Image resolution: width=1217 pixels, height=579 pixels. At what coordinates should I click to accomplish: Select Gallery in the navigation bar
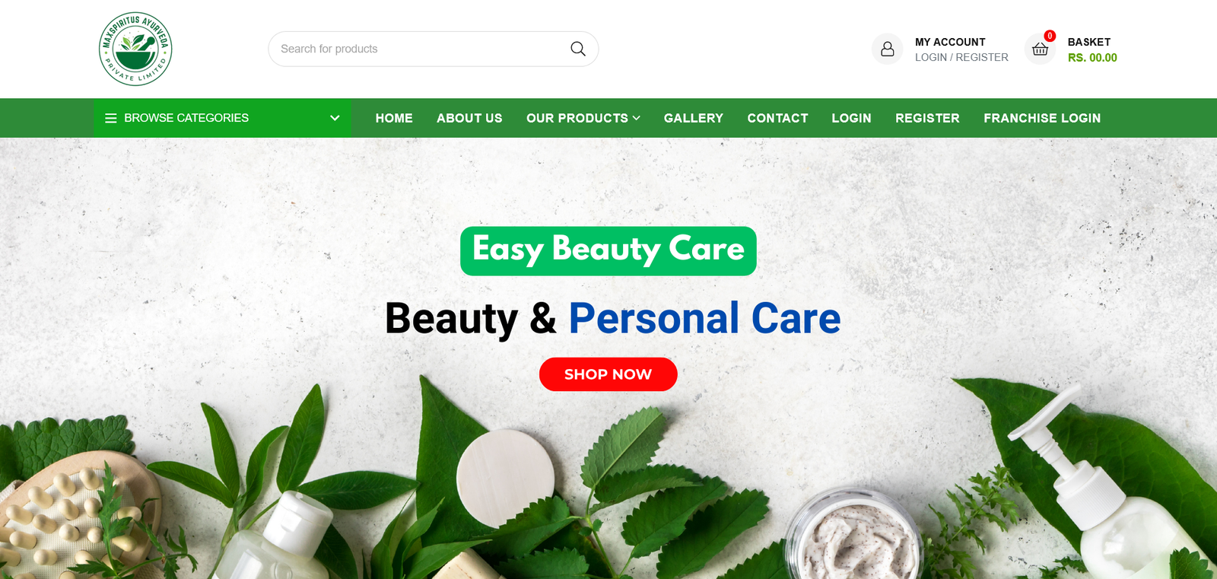point(694,118)
